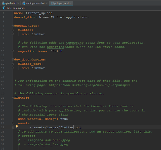
Task: Collapse the flutter section fold on line 21
Action: pos(13,98)
